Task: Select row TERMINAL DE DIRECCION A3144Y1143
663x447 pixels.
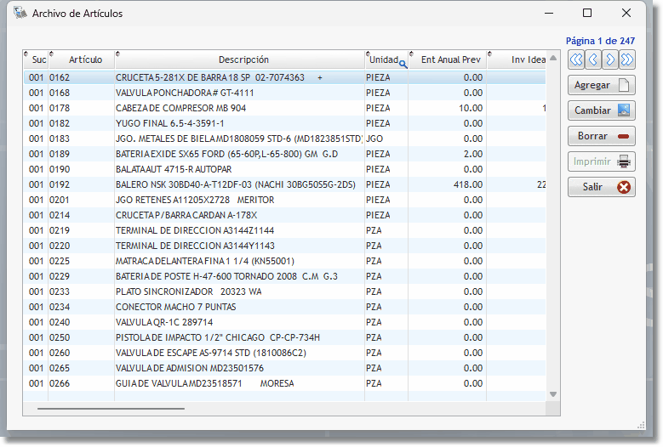Action: click(x=284, y=246)
